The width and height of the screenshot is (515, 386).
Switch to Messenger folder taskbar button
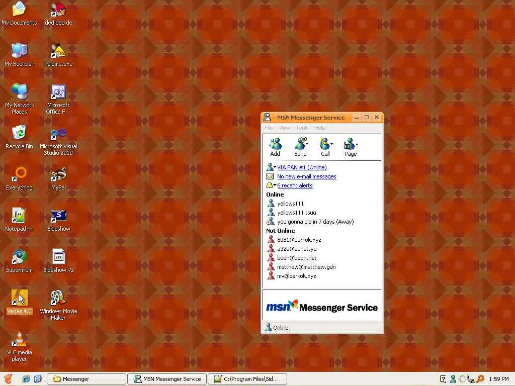86,379
